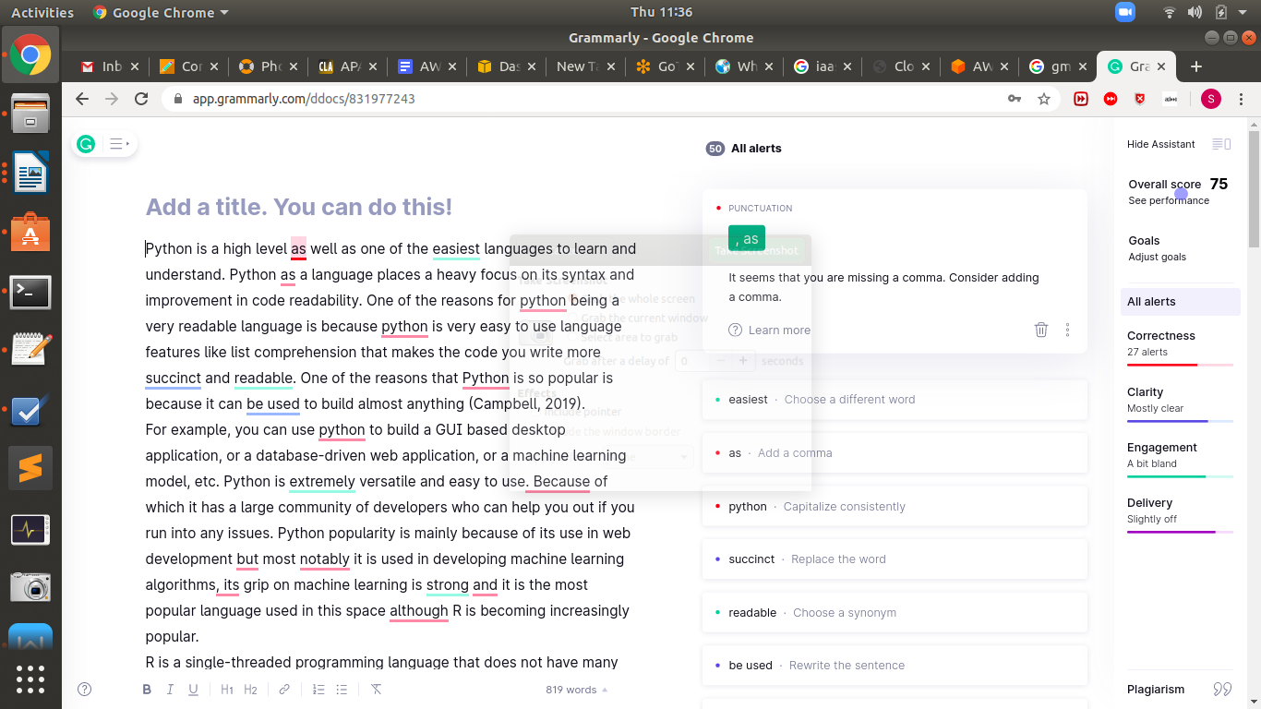Click the underlined word 'notably' in the document

pyautogui.click(x=325, y=559)
